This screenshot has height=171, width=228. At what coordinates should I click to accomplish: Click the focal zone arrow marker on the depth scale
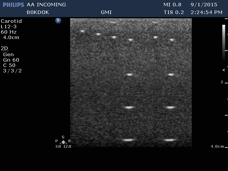point(224,70)
